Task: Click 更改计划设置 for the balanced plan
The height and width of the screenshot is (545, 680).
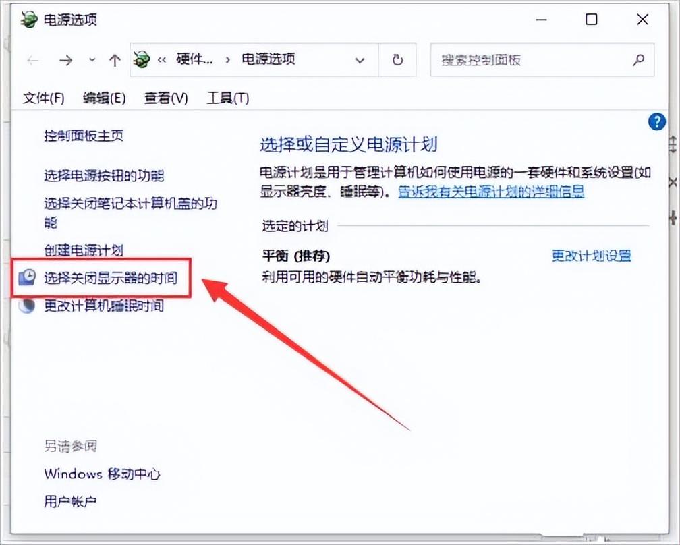Action: coord(592,256)
